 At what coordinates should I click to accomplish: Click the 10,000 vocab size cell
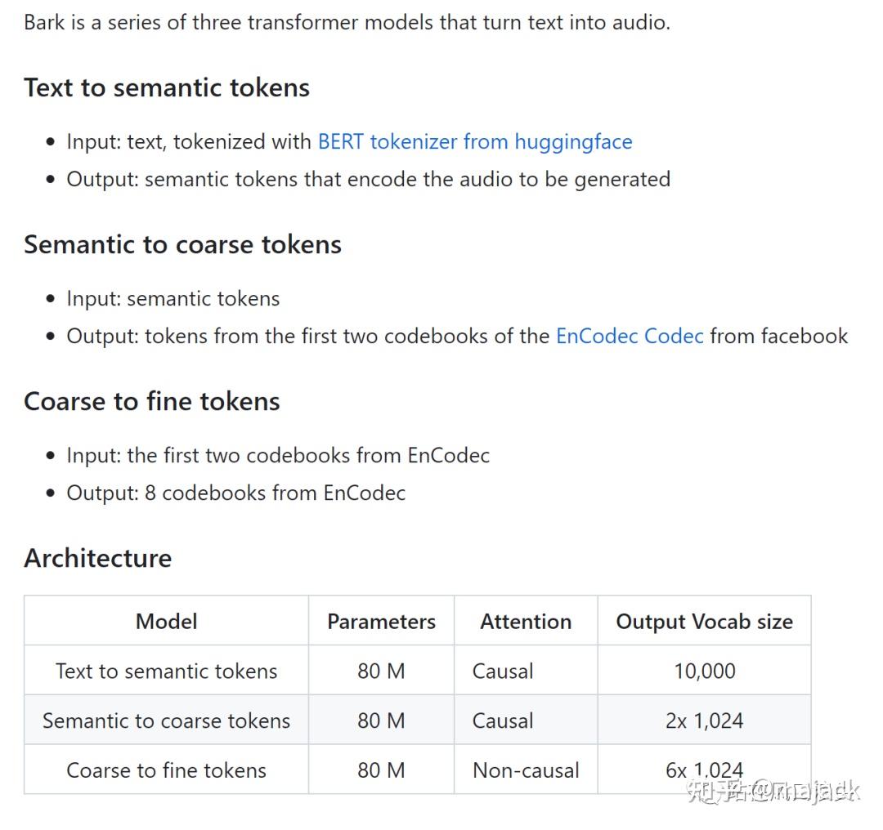click(x=704, y=672)
